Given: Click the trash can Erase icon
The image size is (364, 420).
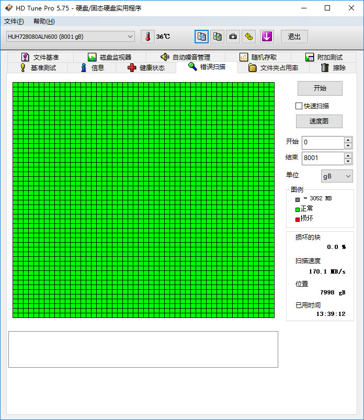Looking at the screenshot, I should coord(325,67).
